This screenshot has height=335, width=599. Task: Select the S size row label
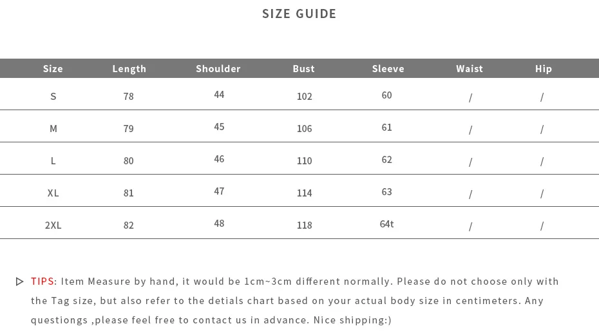click(x=53, y=96)
